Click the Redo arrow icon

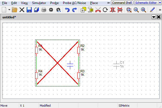(75, 10)
